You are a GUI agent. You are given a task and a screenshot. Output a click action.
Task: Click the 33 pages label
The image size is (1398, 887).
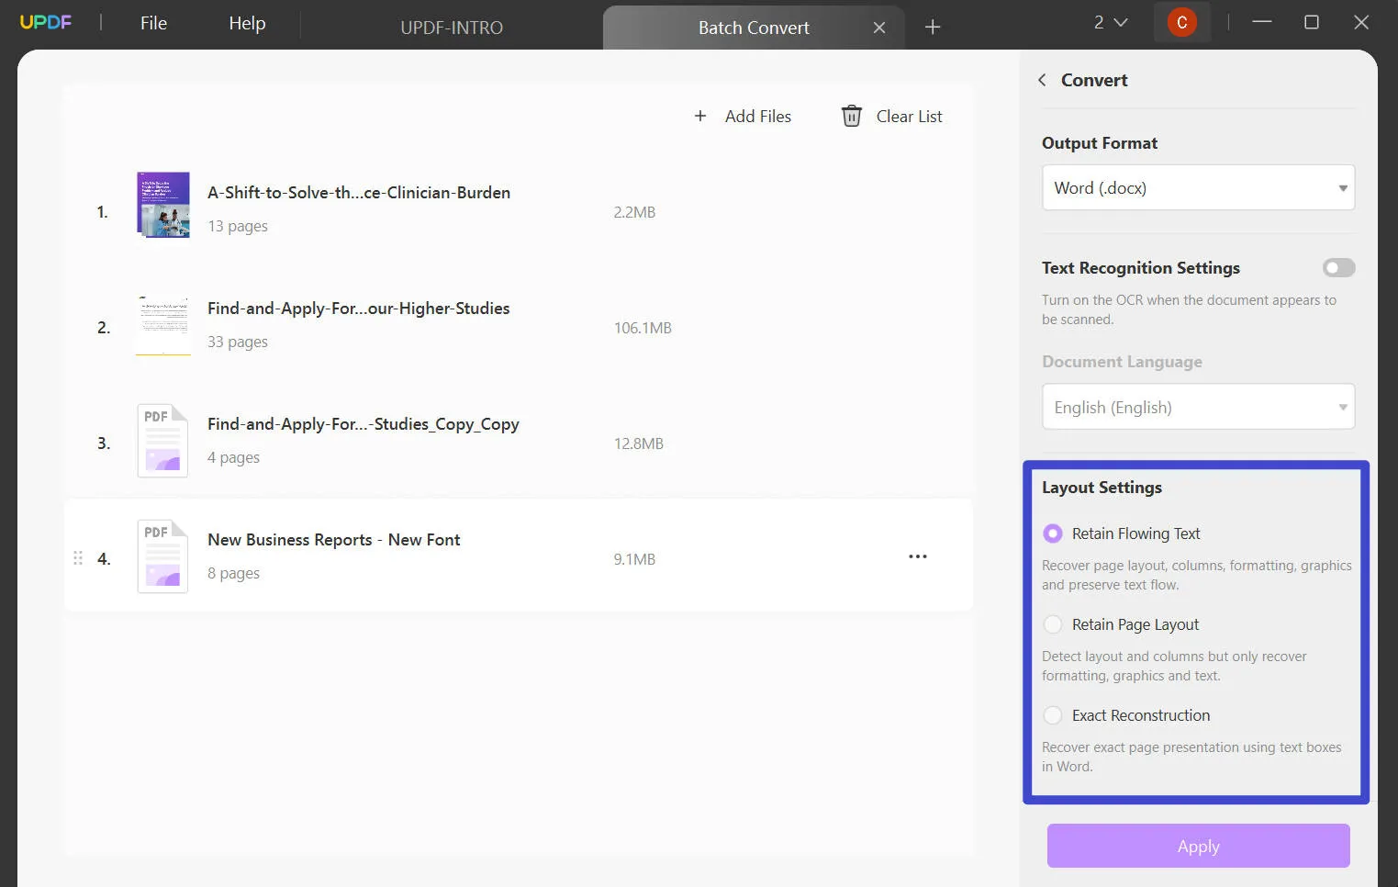238,342
